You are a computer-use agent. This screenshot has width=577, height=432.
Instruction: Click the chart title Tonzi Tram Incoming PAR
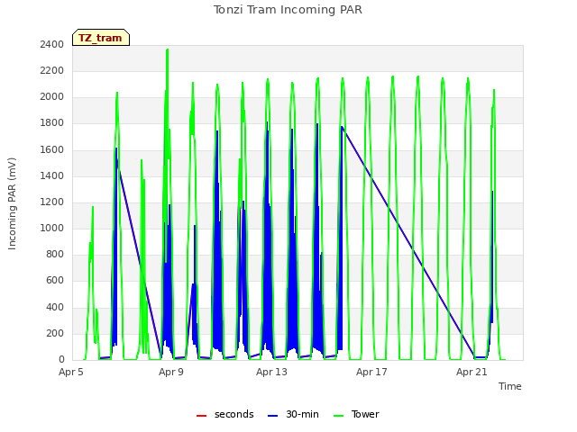(288, 10)
